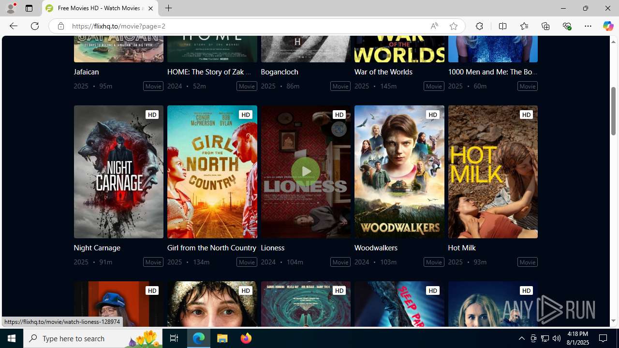
Task: Open the Hot Milk title link
Action: (x=462, y=247)
